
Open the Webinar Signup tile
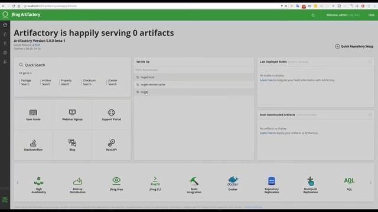click(x=72, y=115)
